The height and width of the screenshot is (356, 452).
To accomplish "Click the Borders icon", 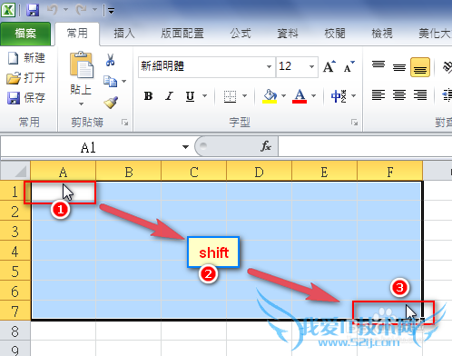I will [x=230, y=96].
